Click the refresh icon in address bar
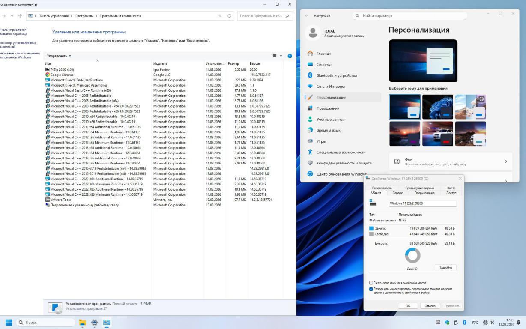Screen dimensions: 526x329 point(230,16)
